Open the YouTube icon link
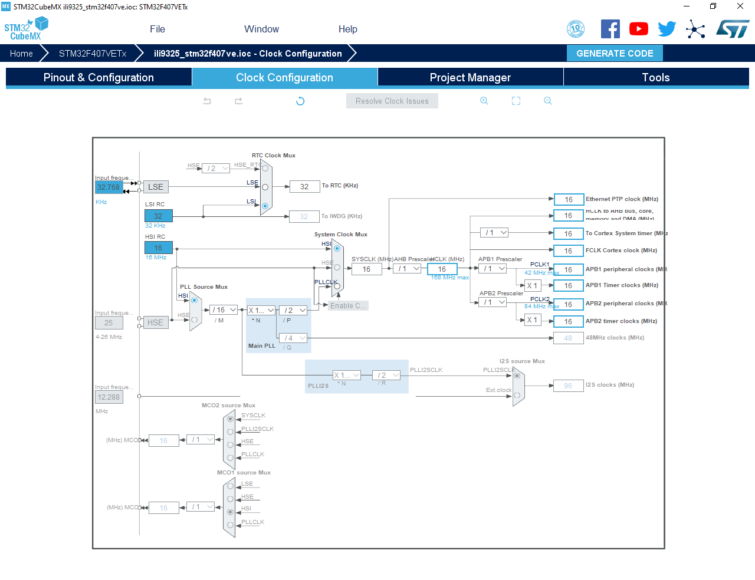The height and width of the screenshot is (580, 755). 639,29
